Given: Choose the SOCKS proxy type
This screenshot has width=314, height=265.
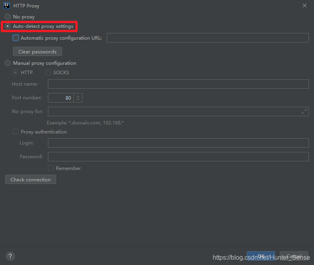Looking at the screenshot, I should point(48,72).
